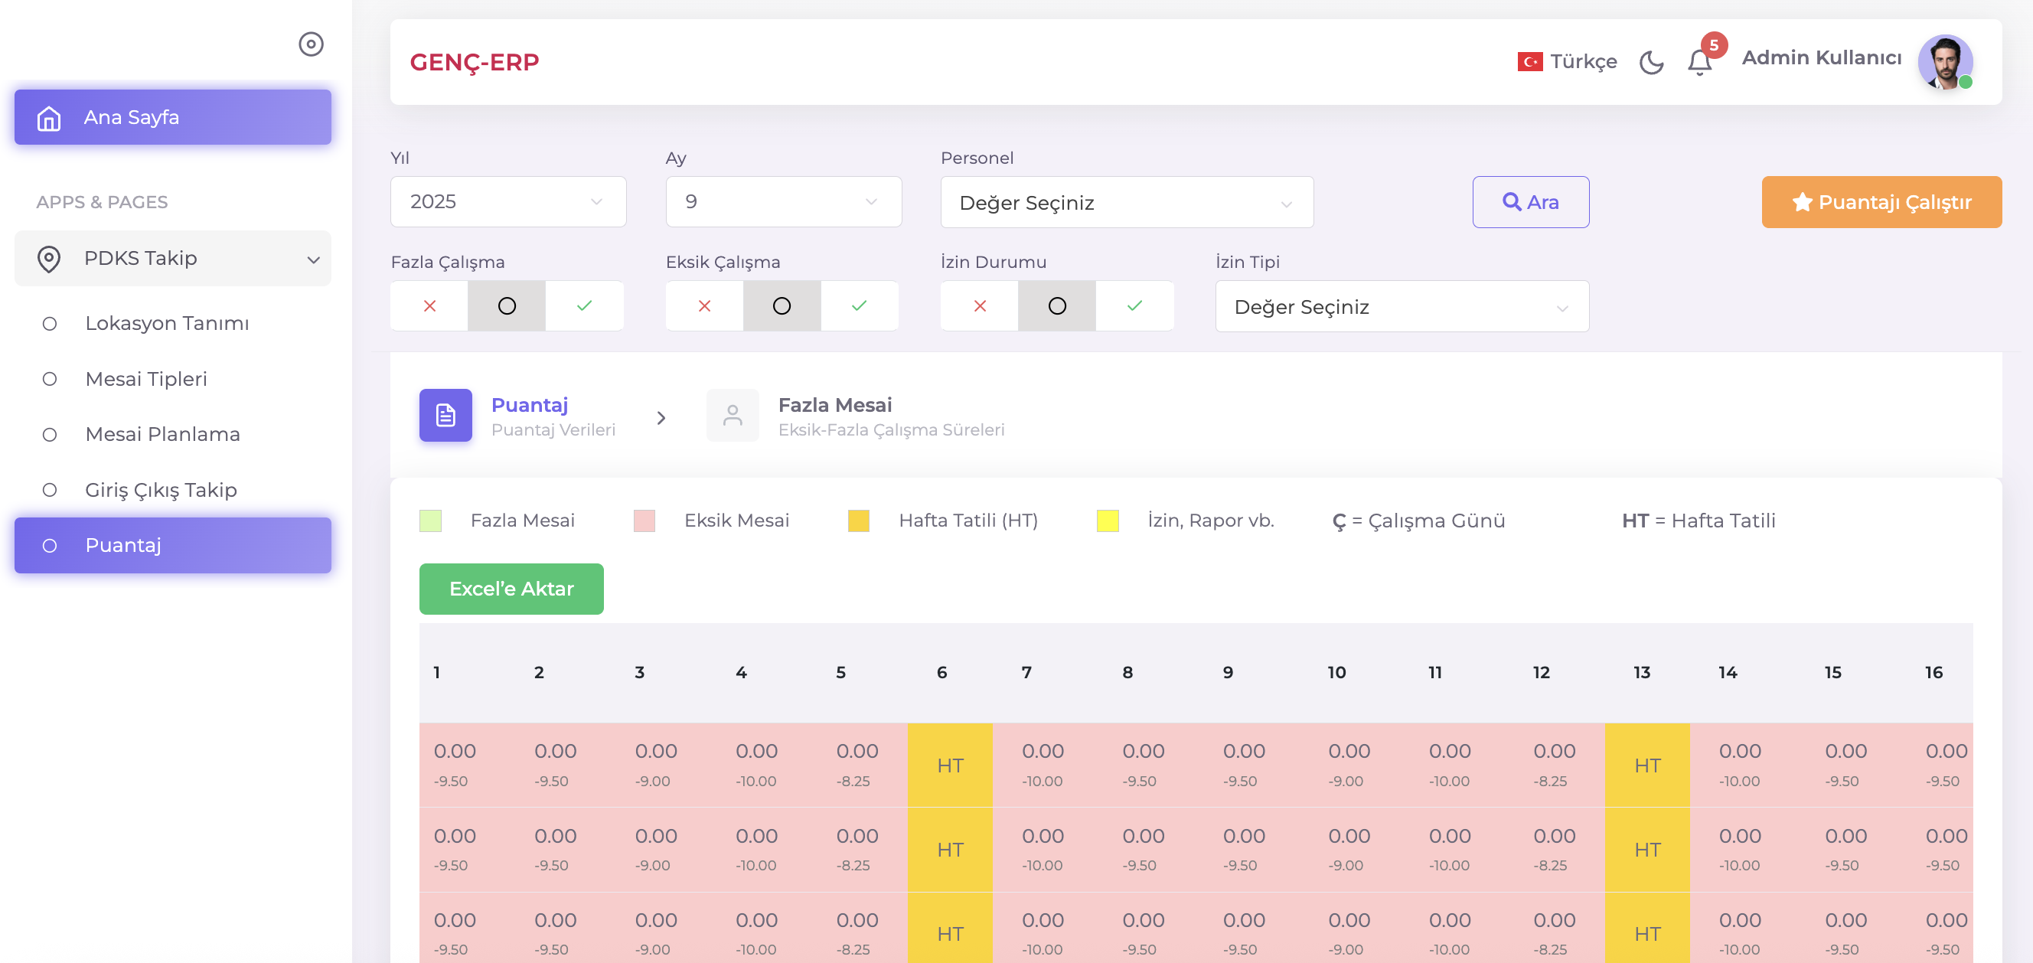Open the Yıl 2025 dropdown
2033x963 pixels.
click(507, 202)
